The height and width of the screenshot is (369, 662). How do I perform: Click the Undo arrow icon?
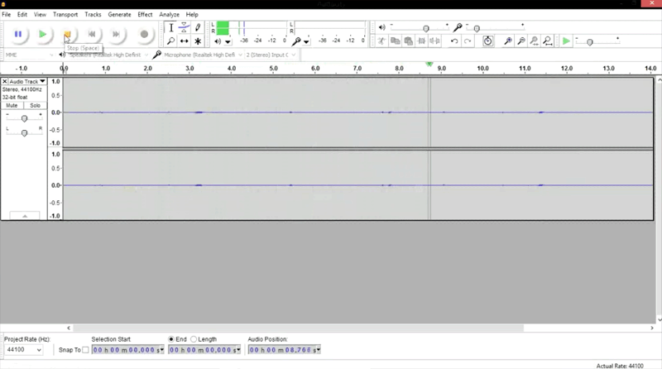[x=453, y=41]
